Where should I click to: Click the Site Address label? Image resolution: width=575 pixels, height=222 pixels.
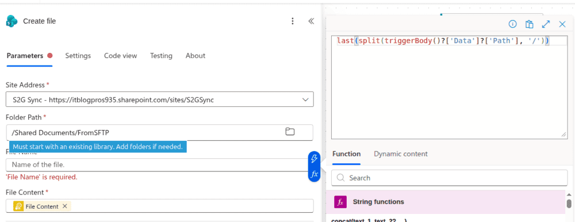click(x=25, y=85)
